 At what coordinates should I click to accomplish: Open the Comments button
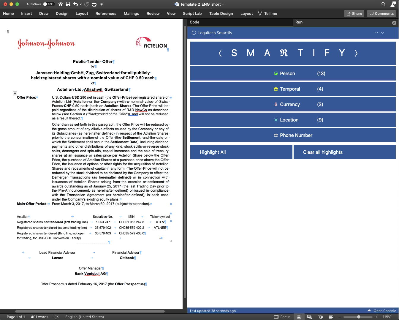382,13
